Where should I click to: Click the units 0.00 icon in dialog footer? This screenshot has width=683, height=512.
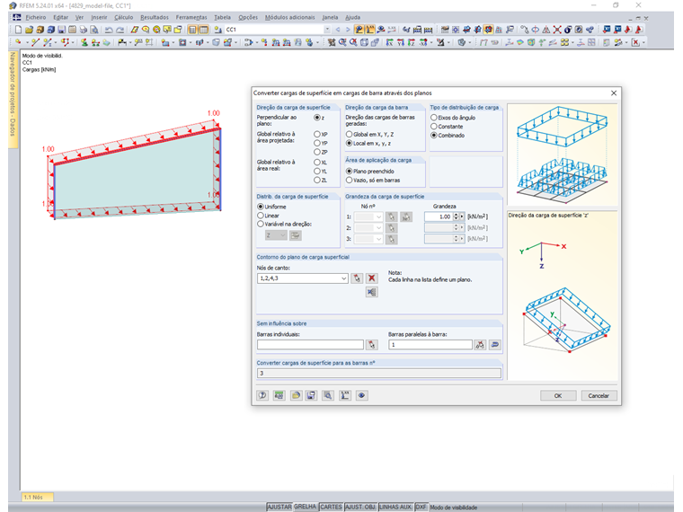[279, 395]
